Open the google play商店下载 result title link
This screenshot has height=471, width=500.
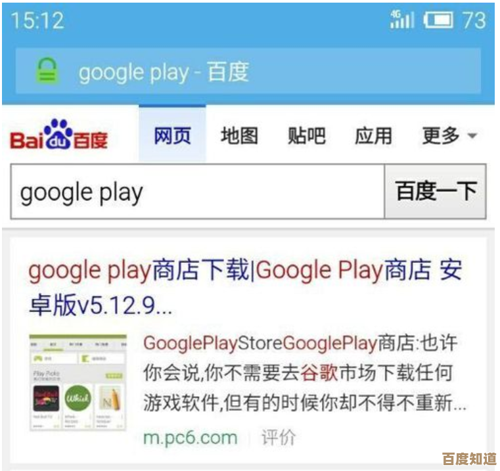coord(245,288)
